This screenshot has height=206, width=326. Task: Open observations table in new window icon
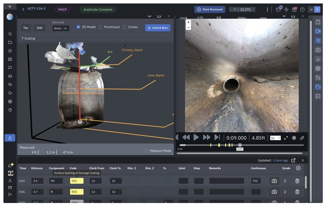pyautogui.click(x=293, y=160)
